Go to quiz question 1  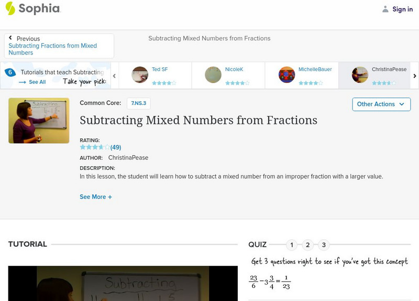292,245
